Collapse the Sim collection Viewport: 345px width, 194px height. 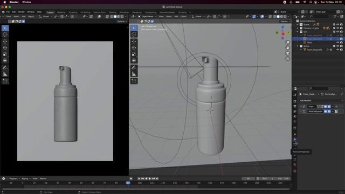pos(298,32)
